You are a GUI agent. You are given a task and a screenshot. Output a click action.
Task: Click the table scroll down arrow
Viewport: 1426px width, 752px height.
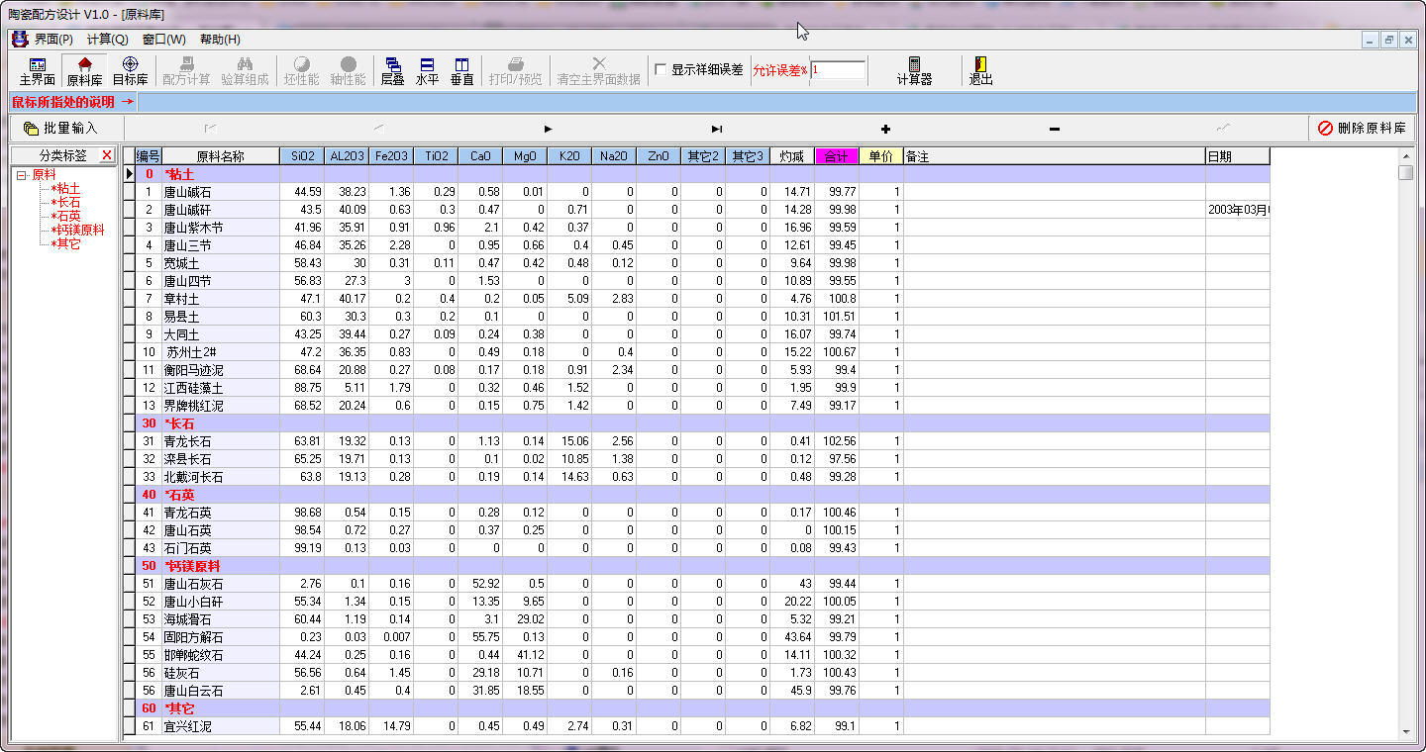1406,731
